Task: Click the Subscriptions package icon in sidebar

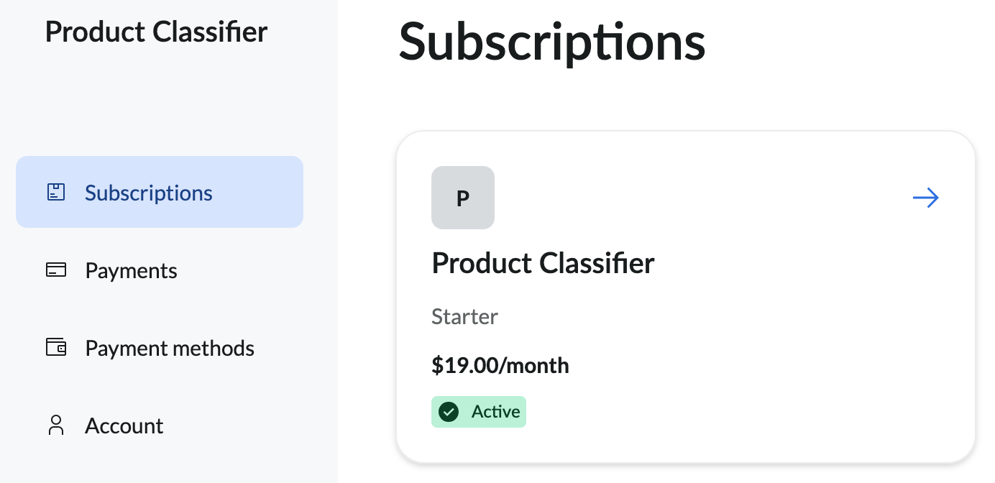Action: coord(55,192)
